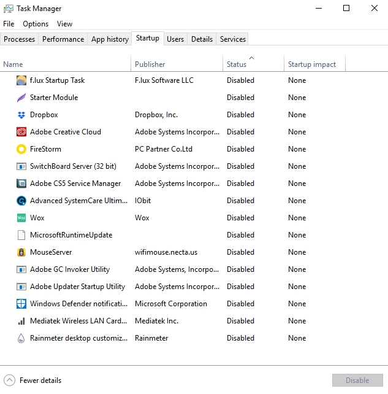The height and width of the screenshot is (394, 388).
Task: Click the Adobe Updater Startup Utility icon
Action: coord(21,287)
